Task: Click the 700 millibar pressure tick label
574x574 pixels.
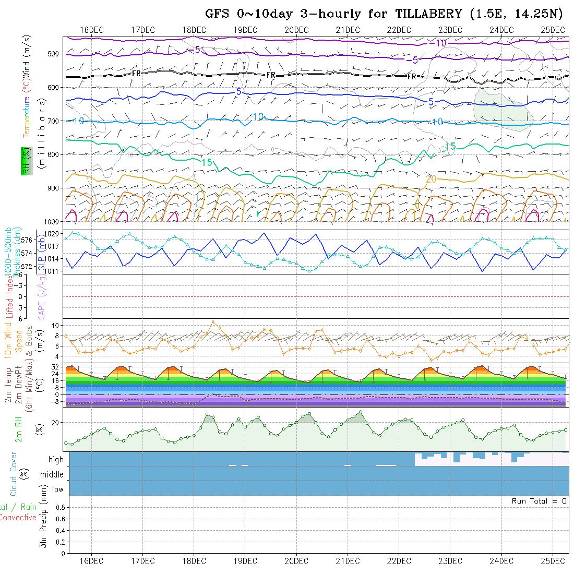Action: pyautogui.click(x=55, y=121)
